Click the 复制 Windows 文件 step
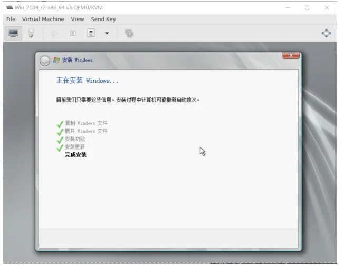The height and width of the screenshot is (266, 344). click(86, 123)
